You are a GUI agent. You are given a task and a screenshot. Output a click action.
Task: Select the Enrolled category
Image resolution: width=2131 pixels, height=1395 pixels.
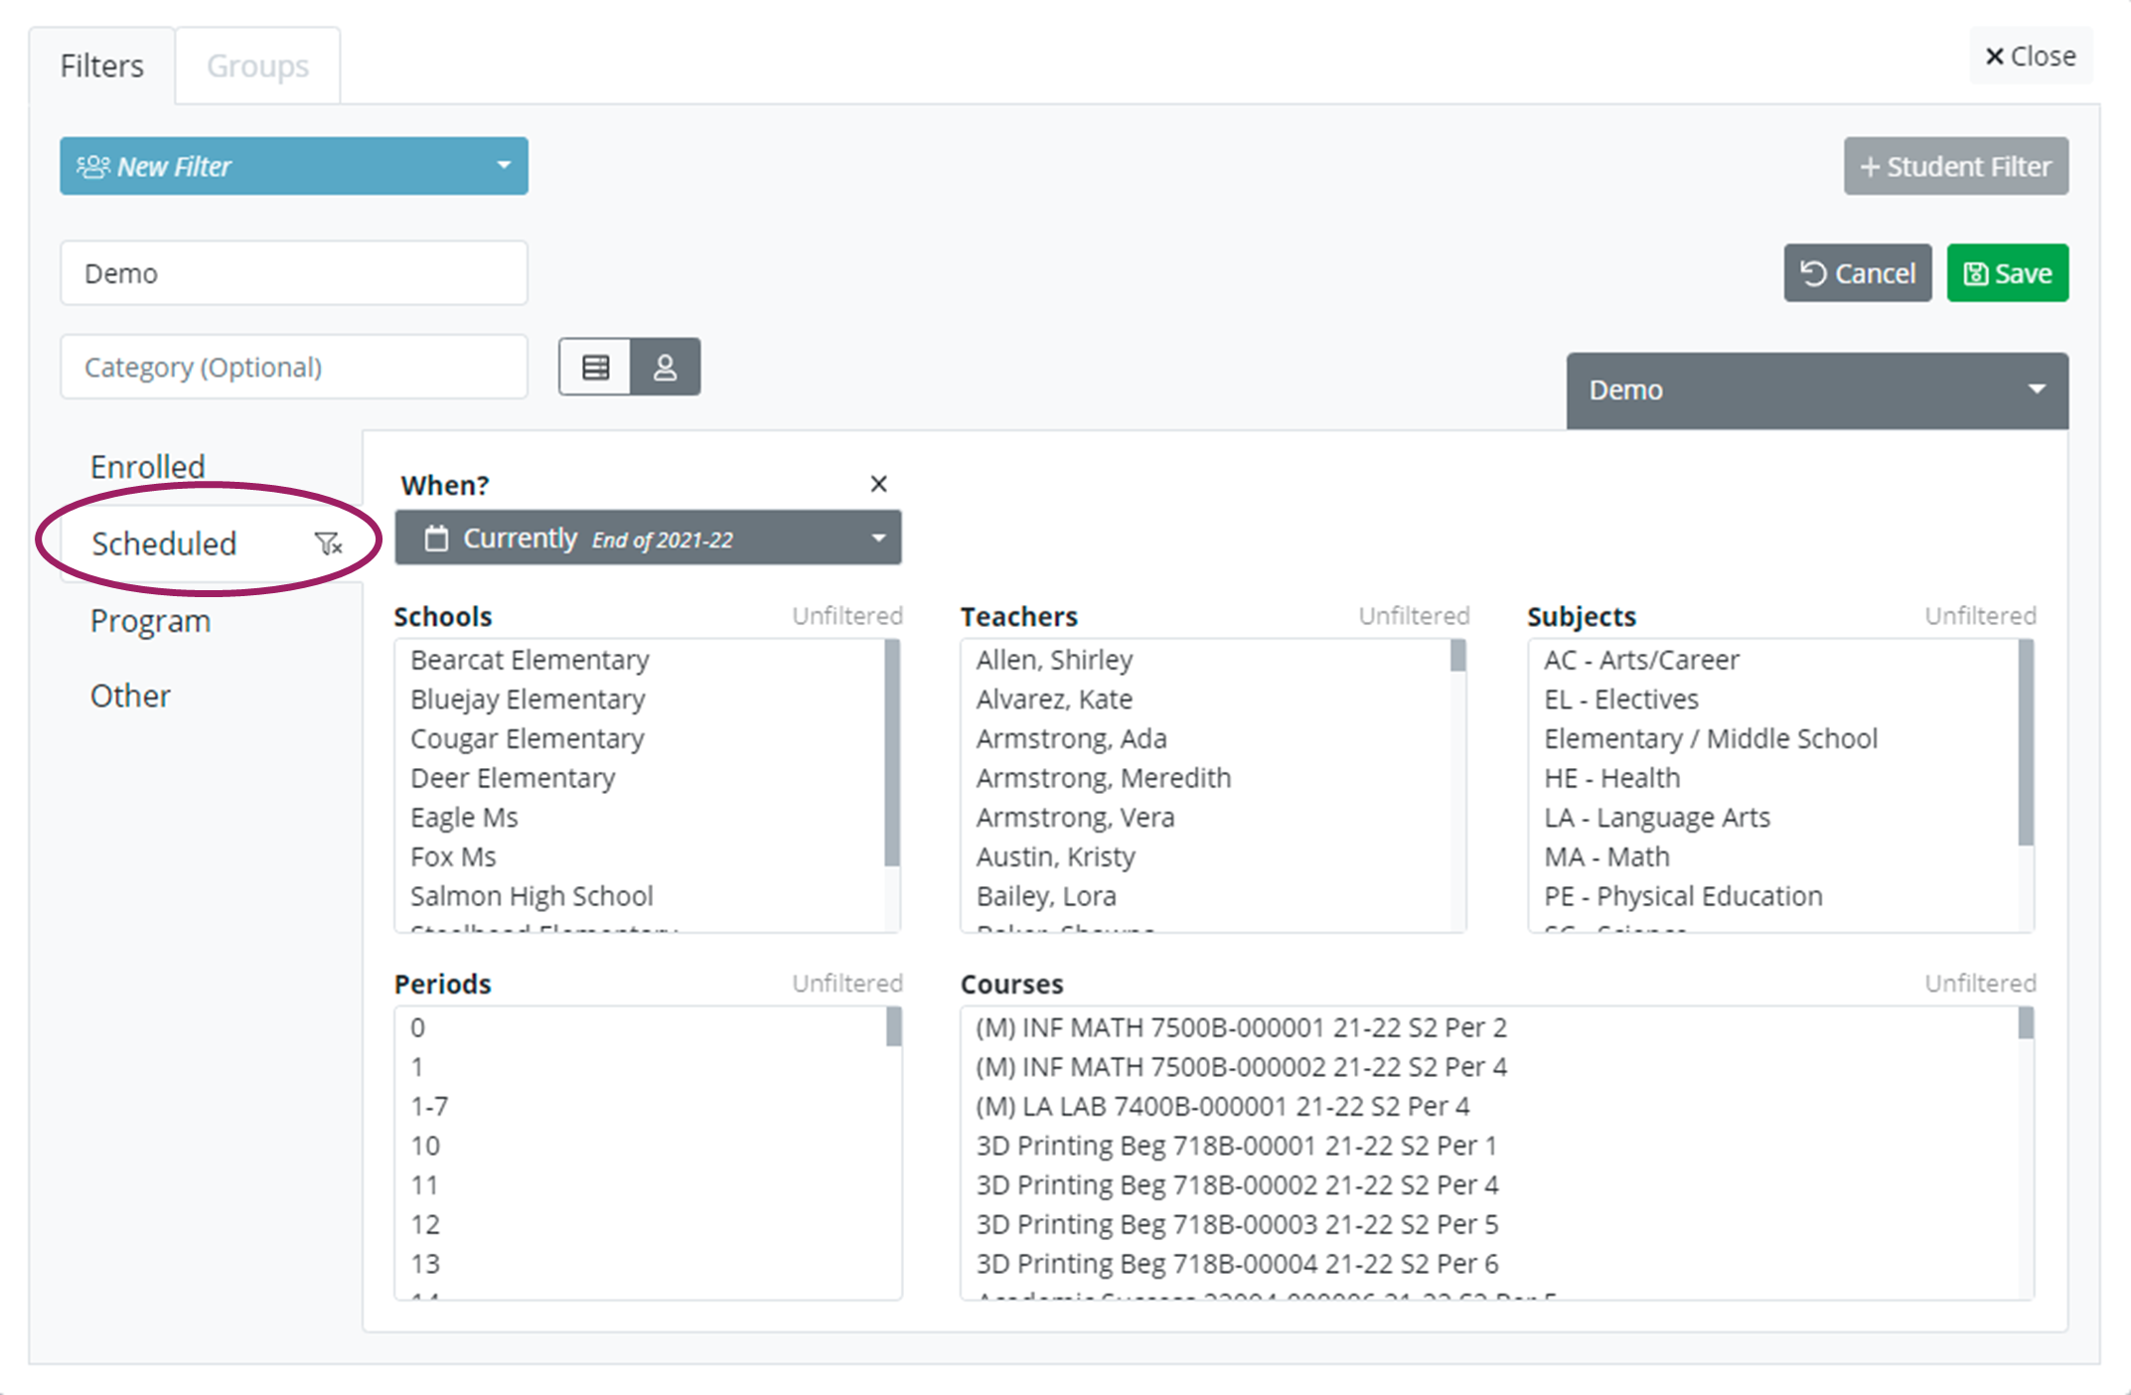pos(148,466)
